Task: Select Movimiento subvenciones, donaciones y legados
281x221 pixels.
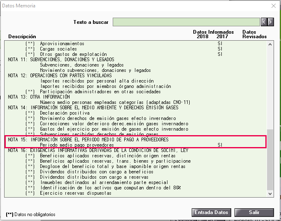Action: pyautogui.click(x=136, y=70)
